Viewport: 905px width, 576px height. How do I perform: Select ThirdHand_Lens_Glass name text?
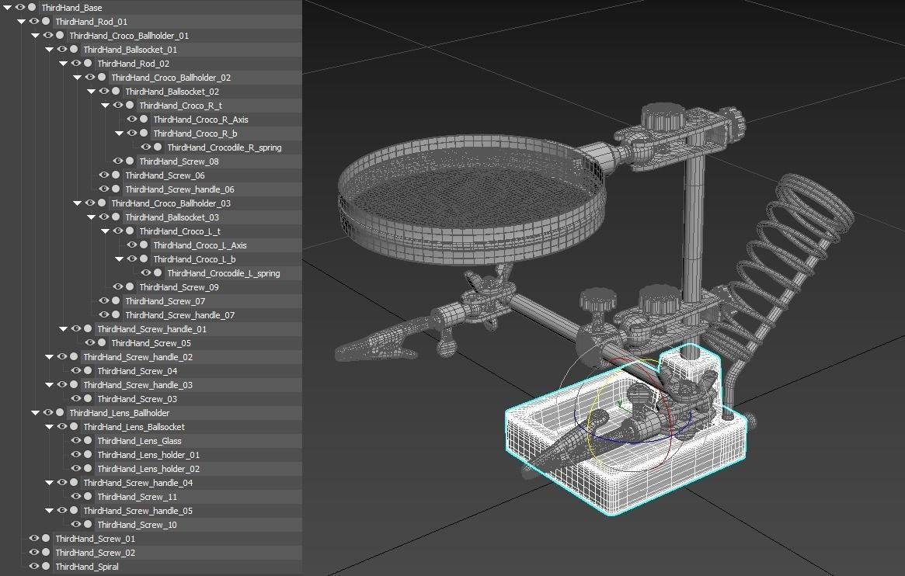tap(139, 441)
